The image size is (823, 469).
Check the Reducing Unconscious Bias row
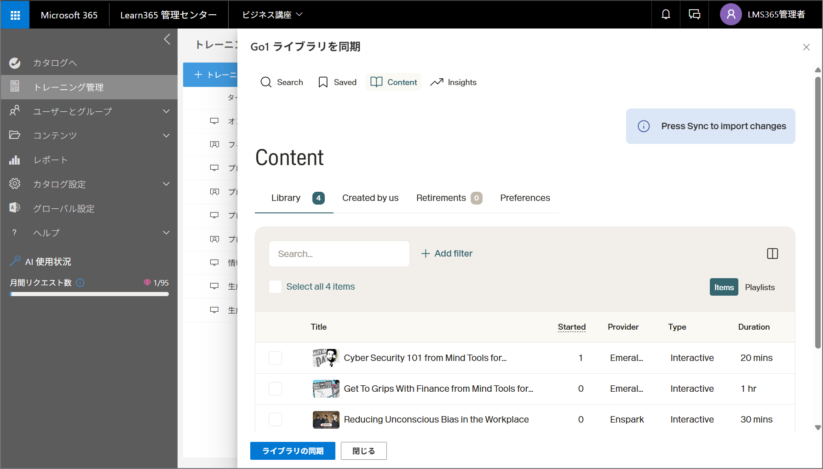pyautogui.click(x=275, y=419)
